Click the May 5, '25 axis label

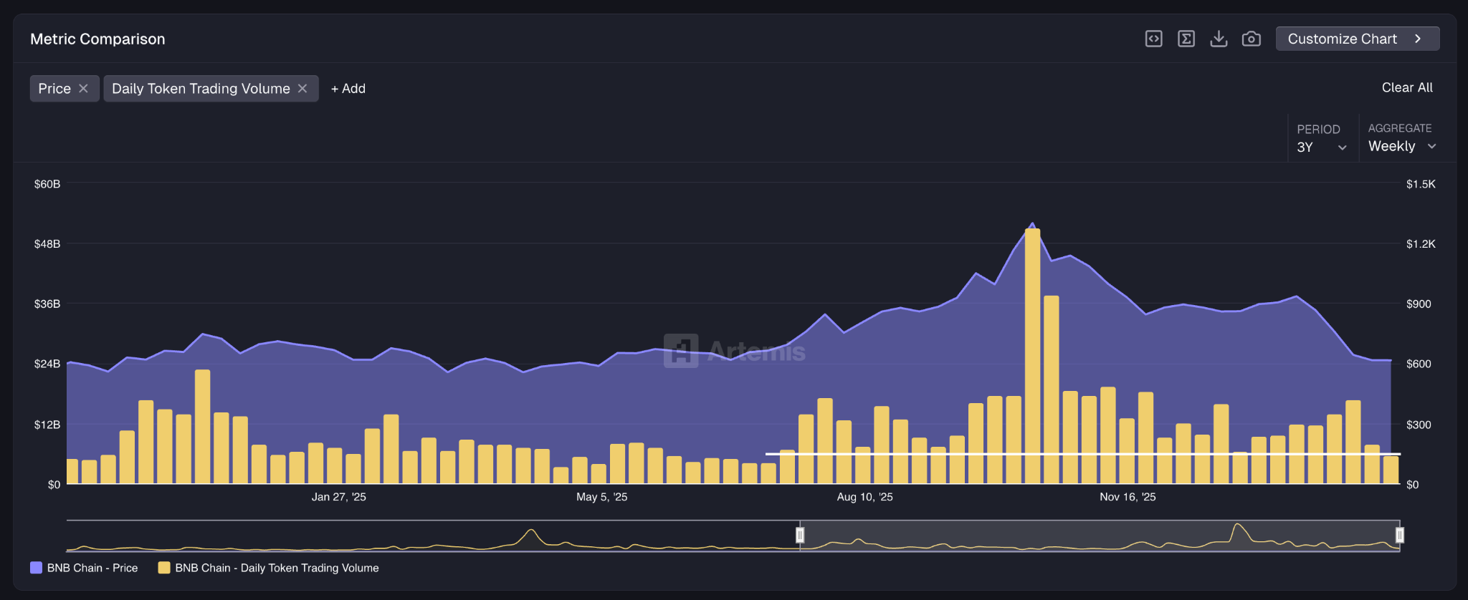tap(602, 497)
